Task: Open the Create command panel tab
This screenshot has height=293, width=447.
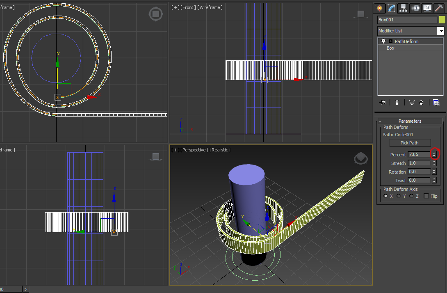Action: 379,8
